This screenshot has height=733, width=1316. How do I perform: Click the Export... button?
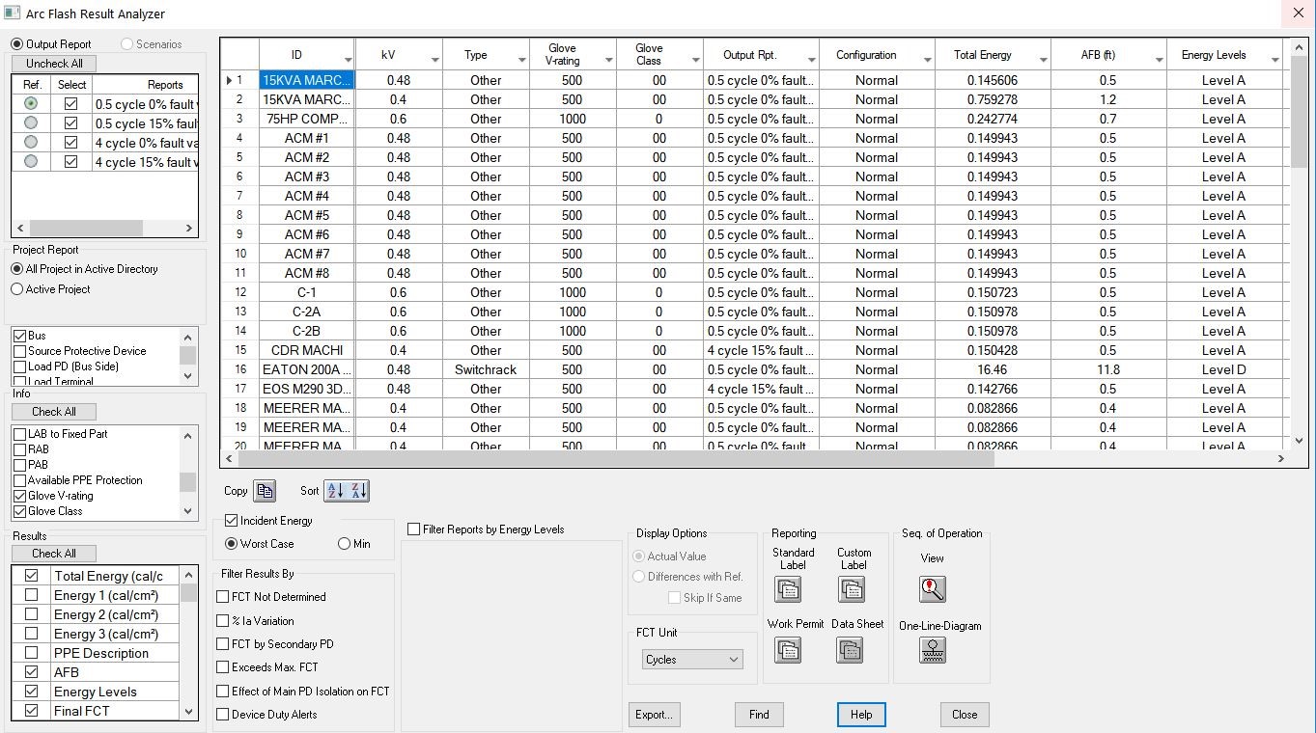[x=654, y=715]
